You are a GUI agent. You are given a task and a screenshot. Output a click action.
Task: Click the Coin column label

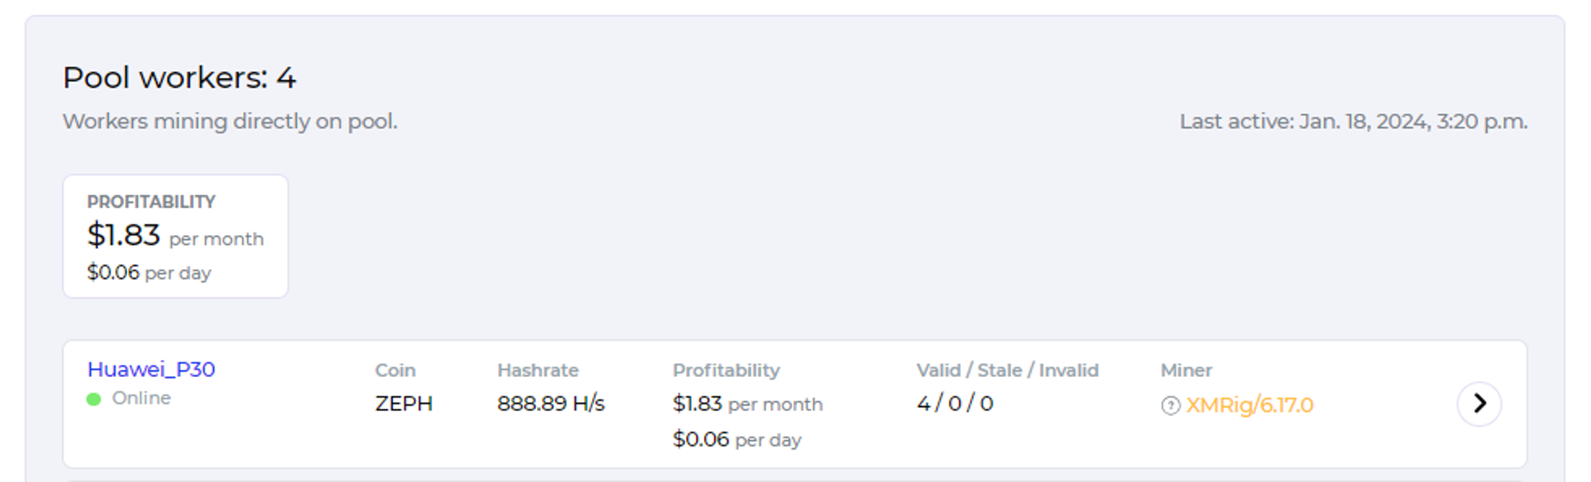pos(395,370)
